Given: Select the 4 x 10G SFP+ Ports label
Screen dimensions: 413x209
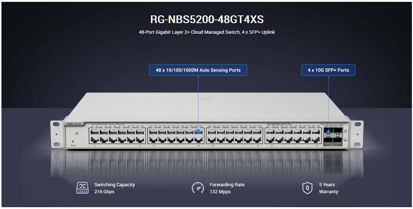Looking at the screenshot, I should [x=328, y=70].
